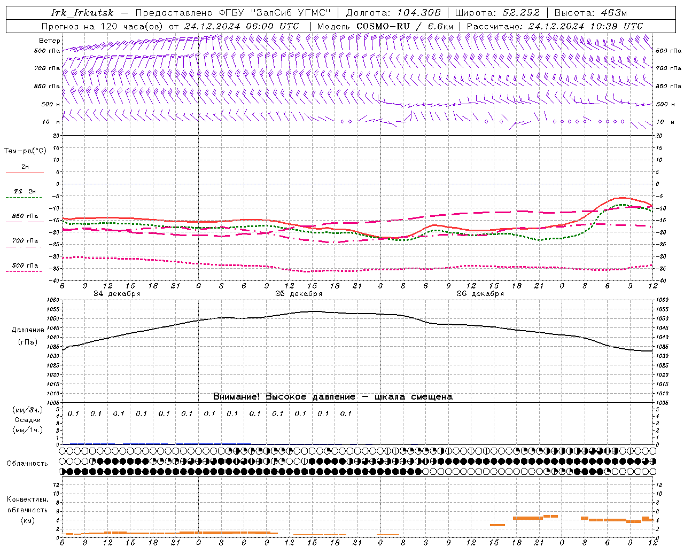Select the Тем-ра(°C) temperature label
Screen dimensions: 684x547
25,151
